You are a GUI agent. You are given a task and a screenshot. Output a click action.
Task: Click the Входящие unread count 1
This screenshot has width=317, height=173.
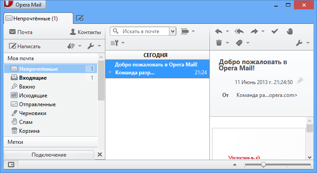(x=92, y=77)
